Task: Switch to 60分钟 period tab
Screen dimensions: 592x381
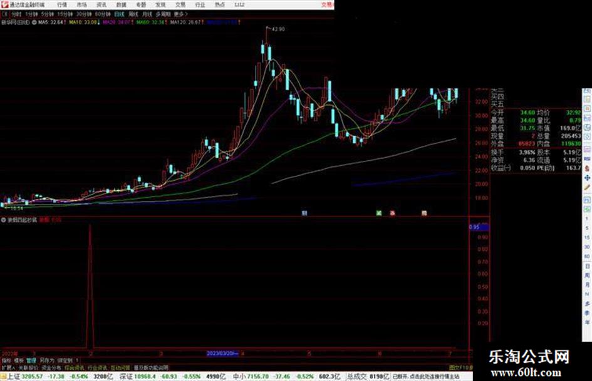Action: [102, 14]
